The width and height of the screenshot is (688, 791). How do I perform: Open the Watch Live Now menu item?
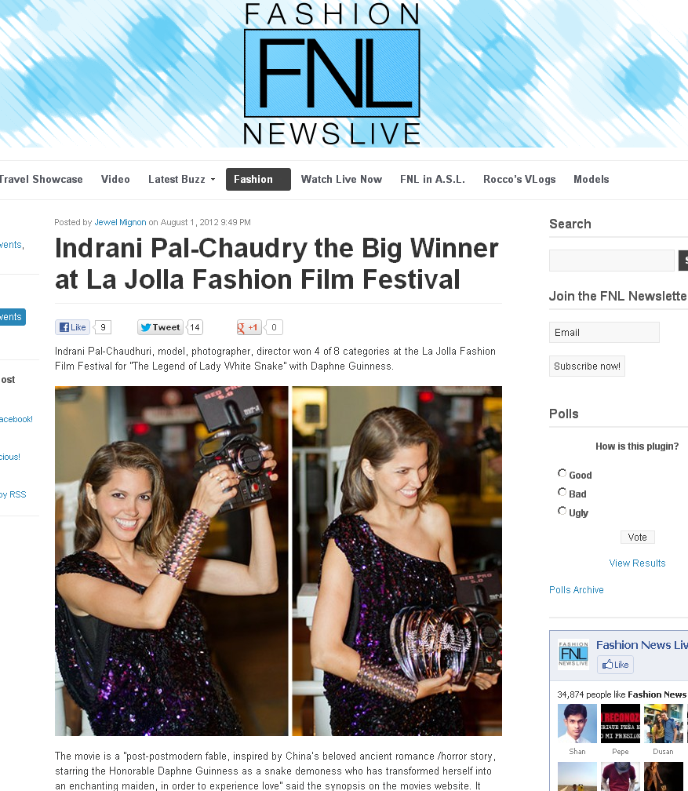[x=341, y=179]
